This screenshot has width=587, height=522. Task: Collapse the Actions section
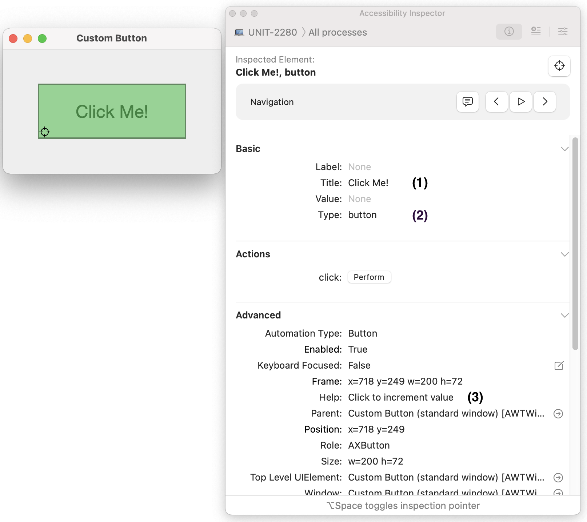pyautogui.click(x=564, y=254)
